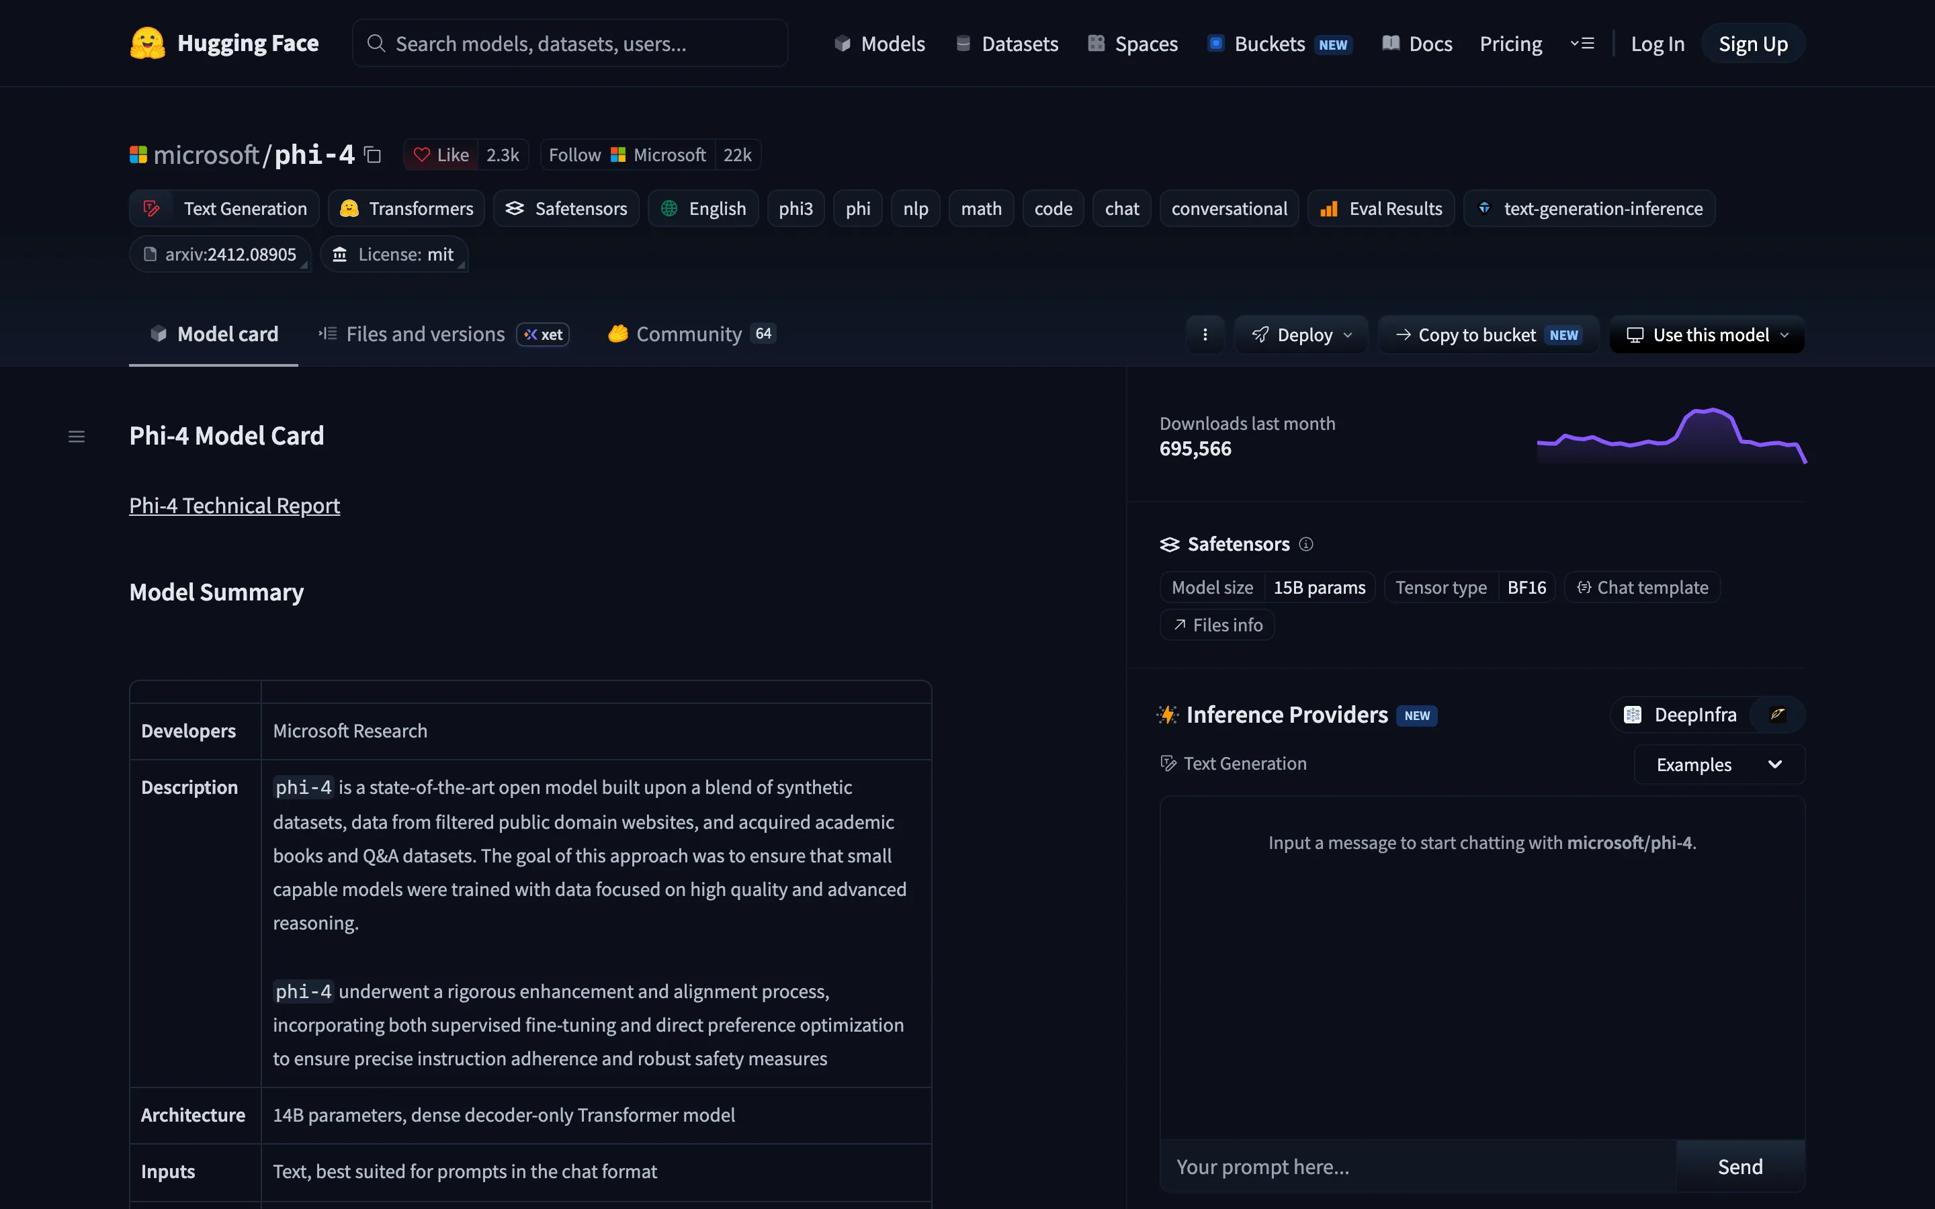Click the Microsoft logo beside the model name
The width and height of the screenshot is (1935, 1209).
[138, 154]
